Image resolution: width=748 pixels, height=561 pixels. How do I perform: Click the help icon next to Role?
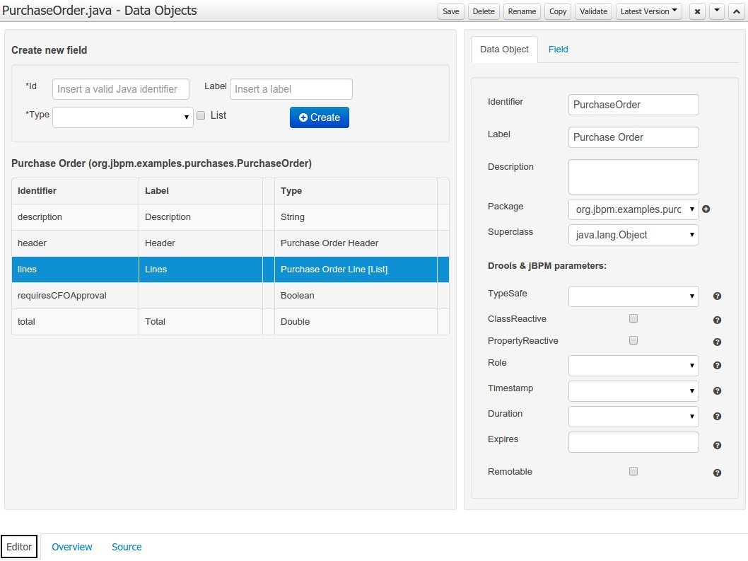coord(717,366)
